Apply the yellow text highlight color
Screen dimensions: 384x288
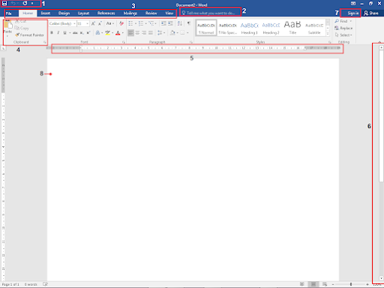coord(108,32)
